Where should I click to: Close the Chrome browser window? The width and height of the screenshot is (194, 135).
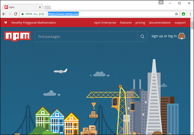pyautogui.click(x=189, y=3)
